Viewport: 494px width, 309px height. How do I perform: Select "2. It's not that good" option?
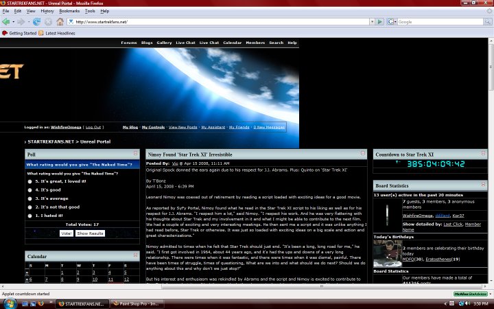click(30, 207)
